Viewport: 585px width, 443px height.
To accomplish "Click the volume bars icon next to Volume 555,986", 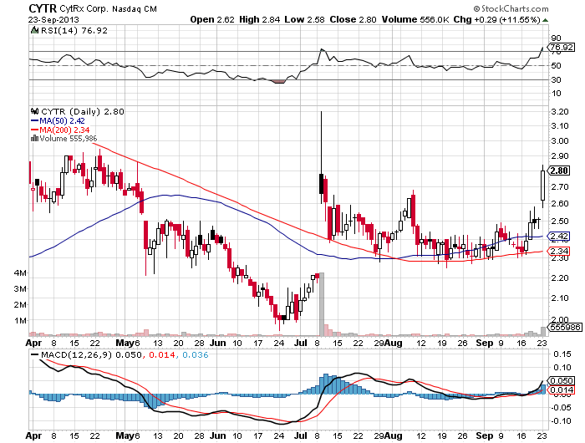I will click(35, 139).
